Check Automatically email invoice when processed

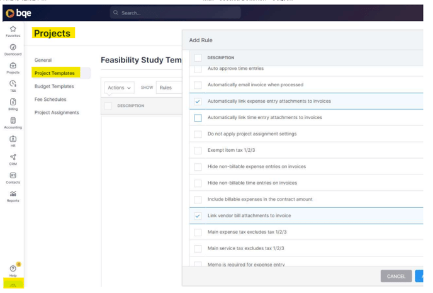198,85
